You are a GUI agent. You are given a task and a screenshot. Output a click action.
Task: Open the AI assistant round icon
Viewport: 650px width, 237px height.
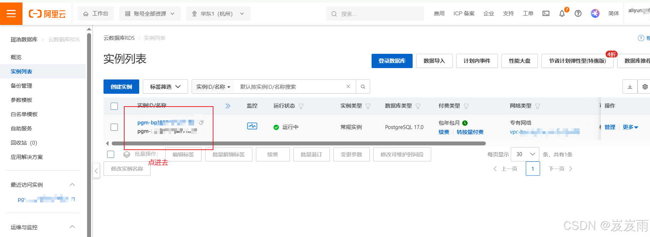click(x=595, y=14)
